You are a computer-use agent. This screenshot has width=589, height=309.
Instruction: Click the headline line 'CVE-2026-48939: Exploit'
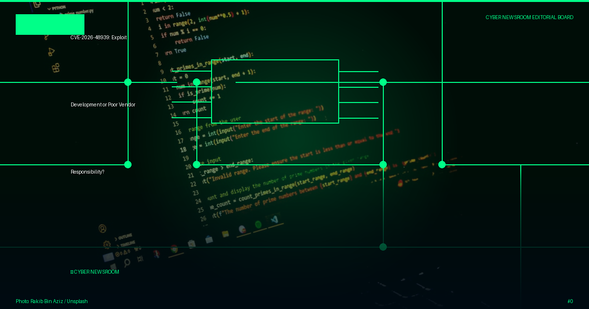click(99, 37)
